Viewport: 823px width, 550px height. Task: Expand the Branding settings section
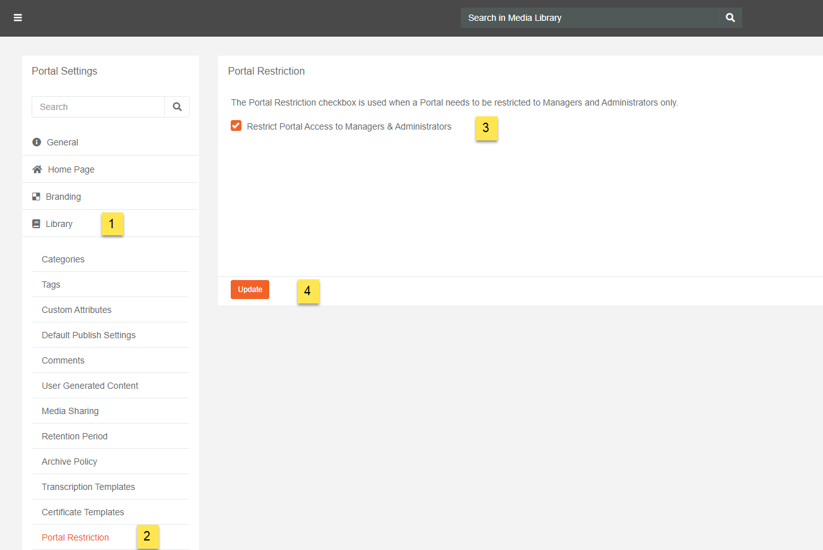tap(63, 197)
